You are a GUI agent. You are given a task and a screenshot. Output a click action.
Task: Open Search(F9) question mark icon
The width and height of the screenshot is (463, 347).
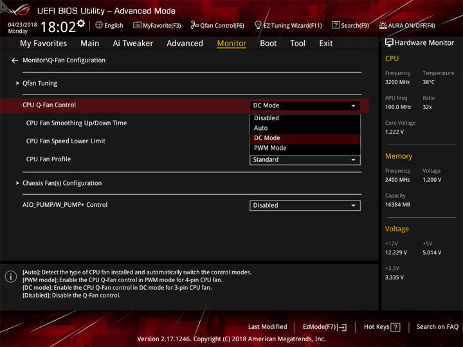336,25
